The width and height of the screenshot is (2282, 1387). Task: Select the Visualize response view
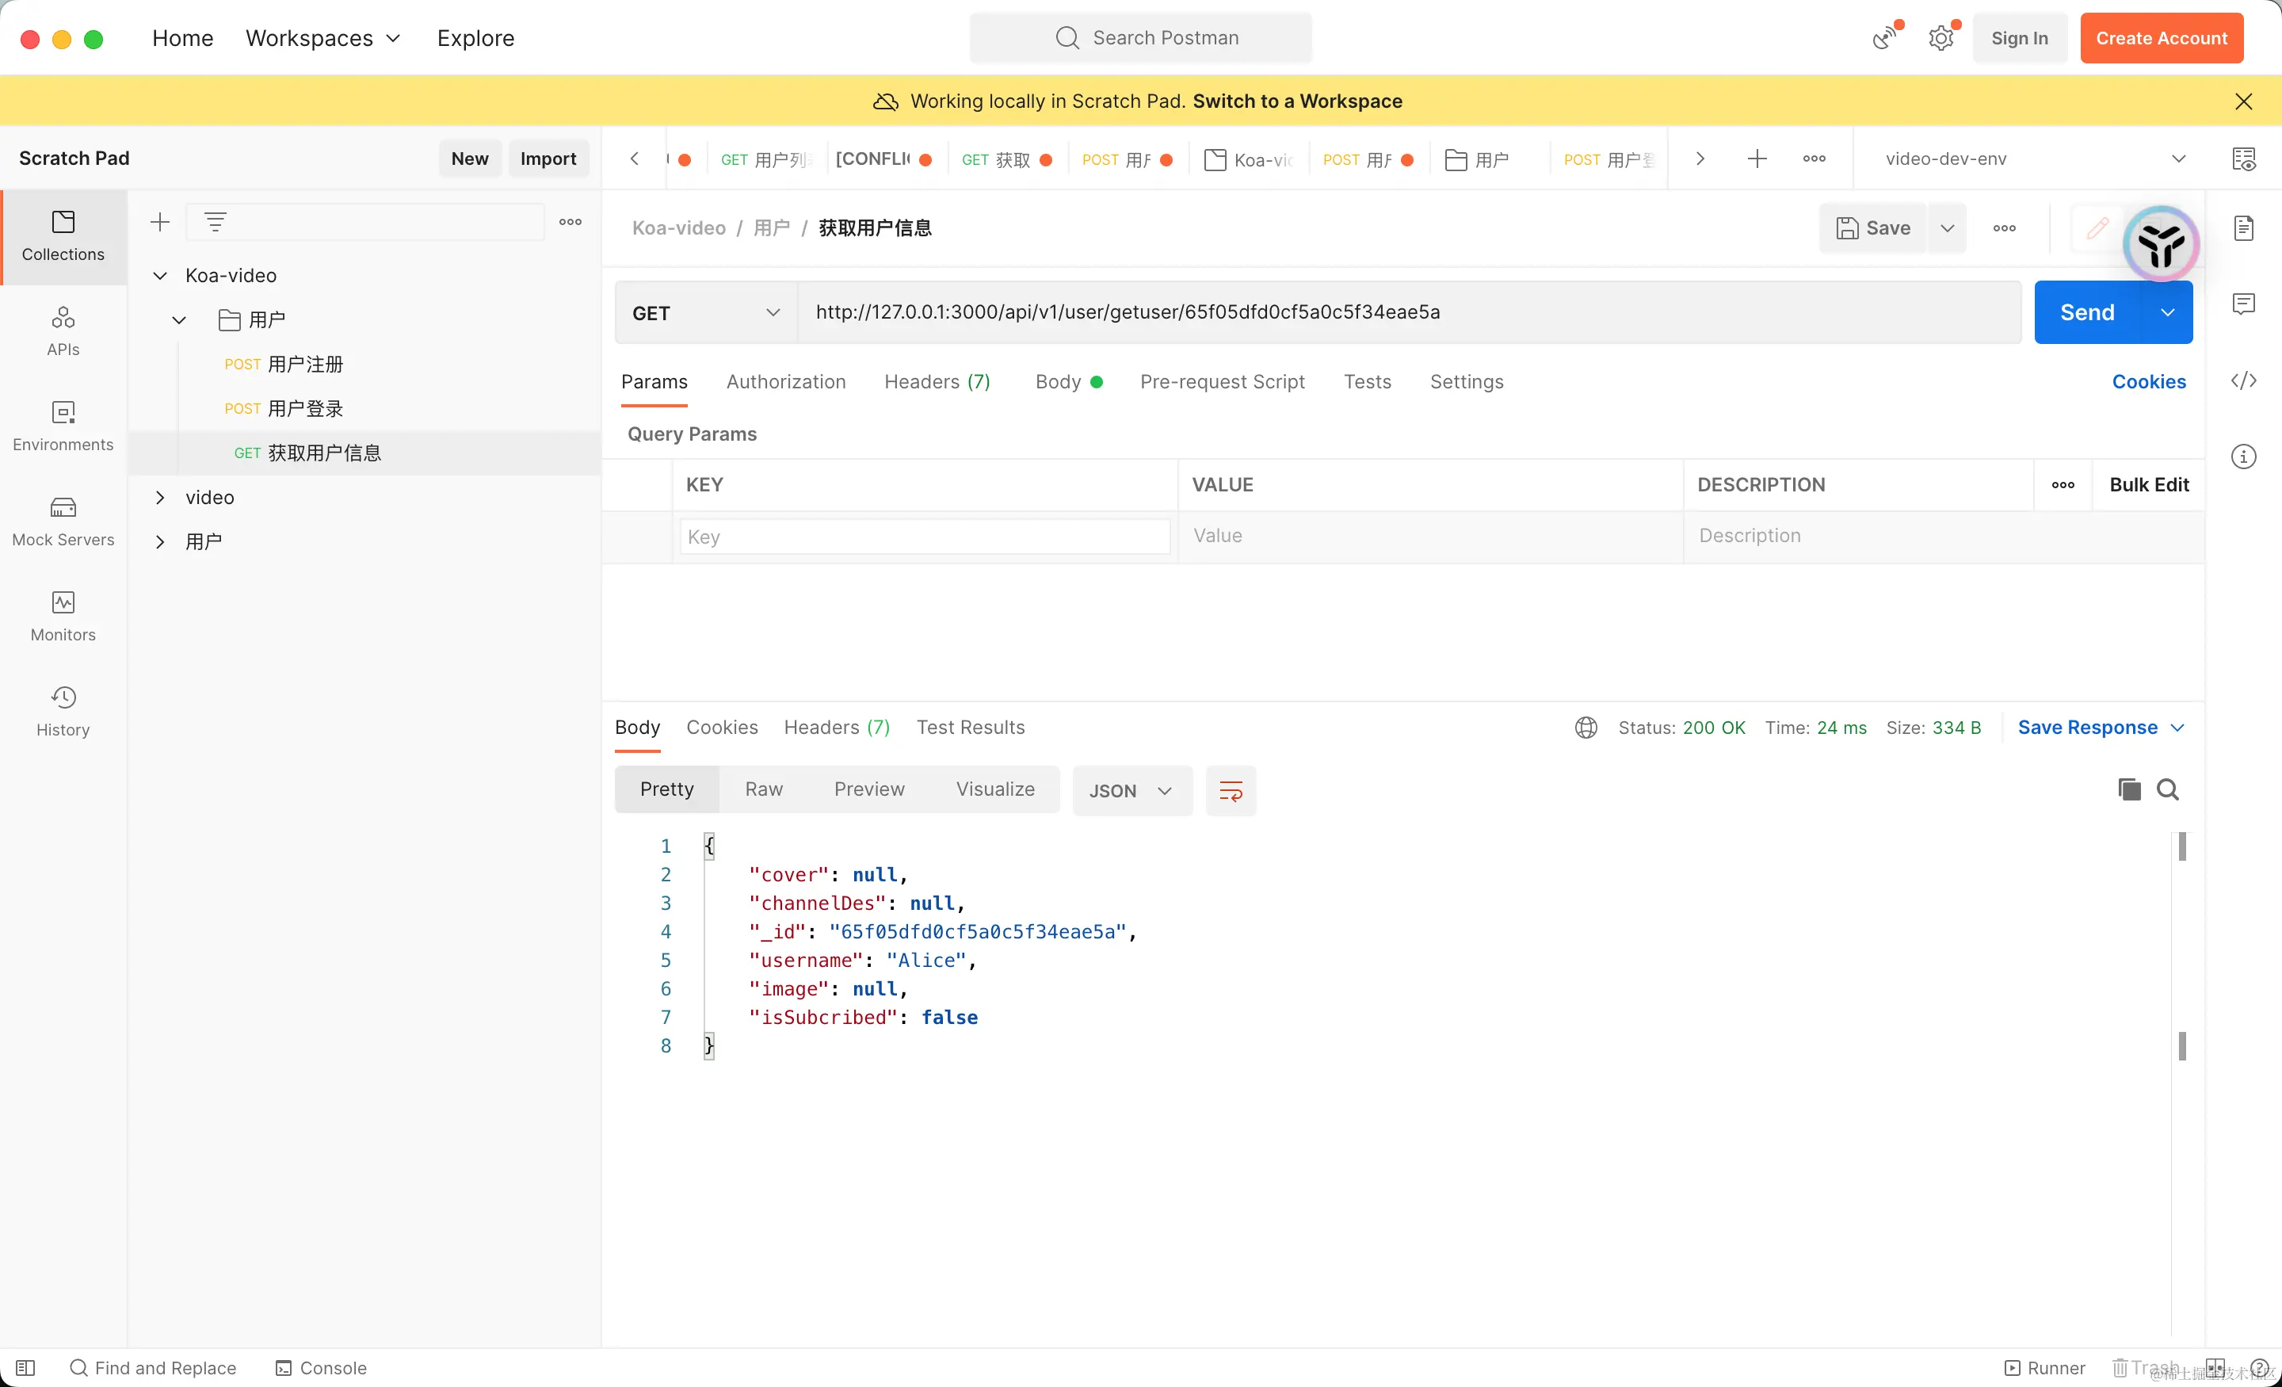click(994, 789)
